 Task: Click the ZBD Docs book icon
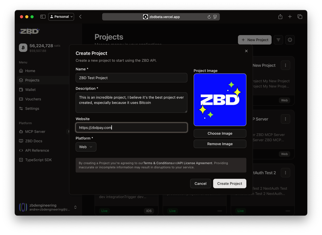[x=21, y=141]
